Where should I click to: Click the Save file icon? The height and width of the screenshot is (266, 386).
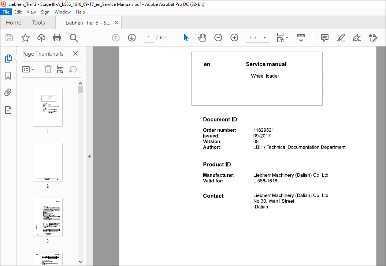pyautogui.click(x=9, y=38)
